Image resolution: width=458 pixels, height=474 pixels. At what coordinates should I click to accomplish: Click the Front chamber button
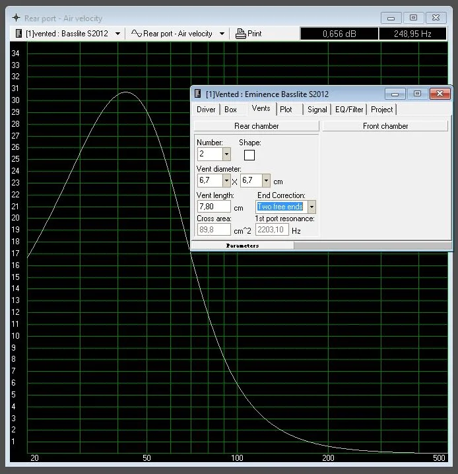click(x=385, y=126)
